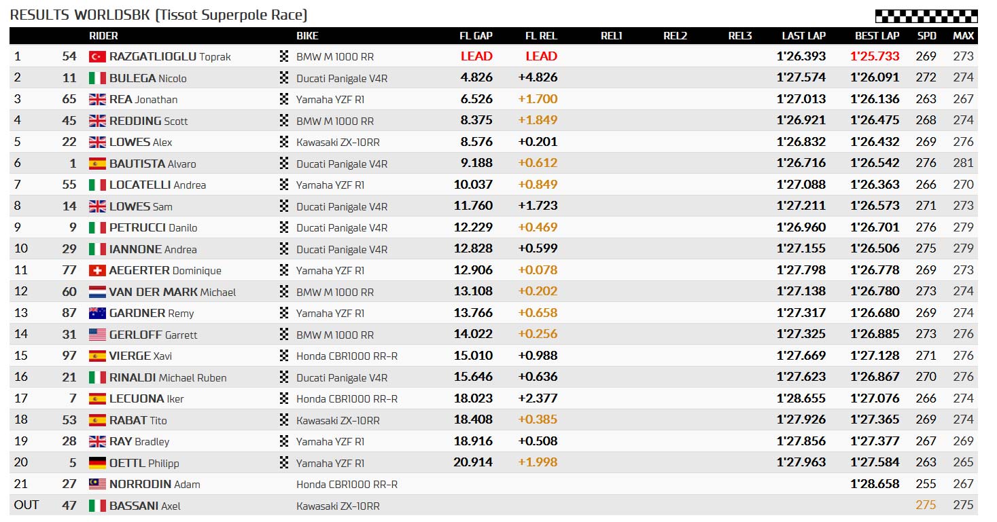This screenshot has width=997, height=522.
Task: Select the UK flag beside Redding
Action: (x=97, y=121)
